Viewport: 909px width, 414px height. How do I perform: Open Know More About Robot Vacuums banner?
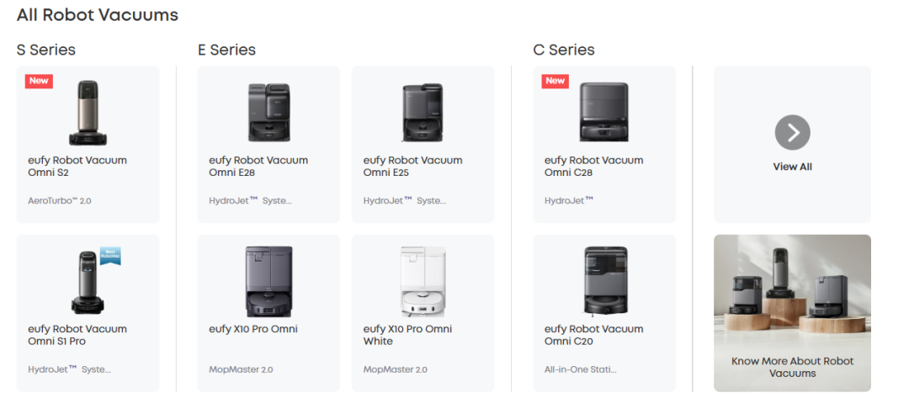coord(792,313)
